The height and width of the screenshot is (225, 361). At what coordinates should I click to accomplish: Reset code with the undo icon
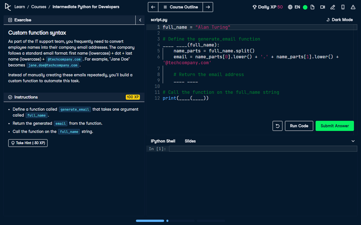click(x=278, y=126)
